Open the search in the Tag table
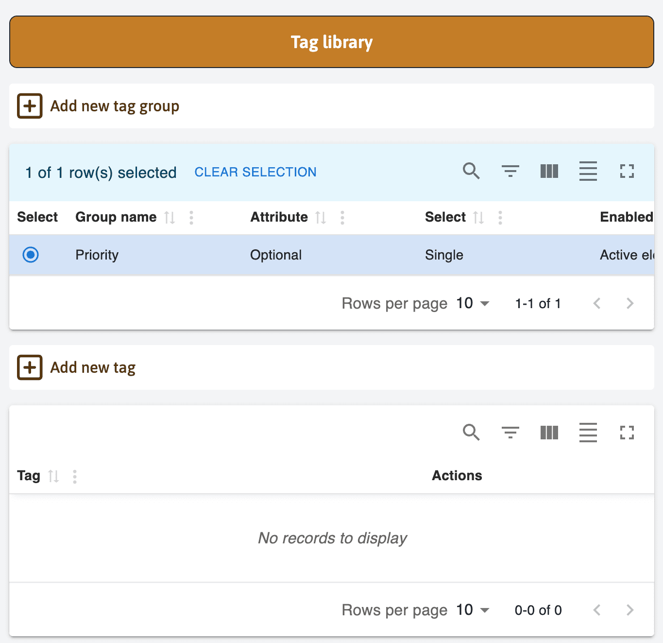663x643 pixels. click(x=471, y=433)
